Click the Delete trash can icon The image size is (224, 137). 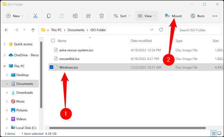click(x=102, y=16)
